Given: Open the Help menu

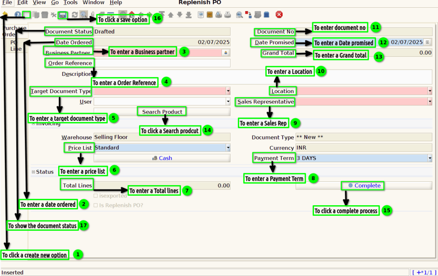Looking at the screenshot, I should 115,3.
